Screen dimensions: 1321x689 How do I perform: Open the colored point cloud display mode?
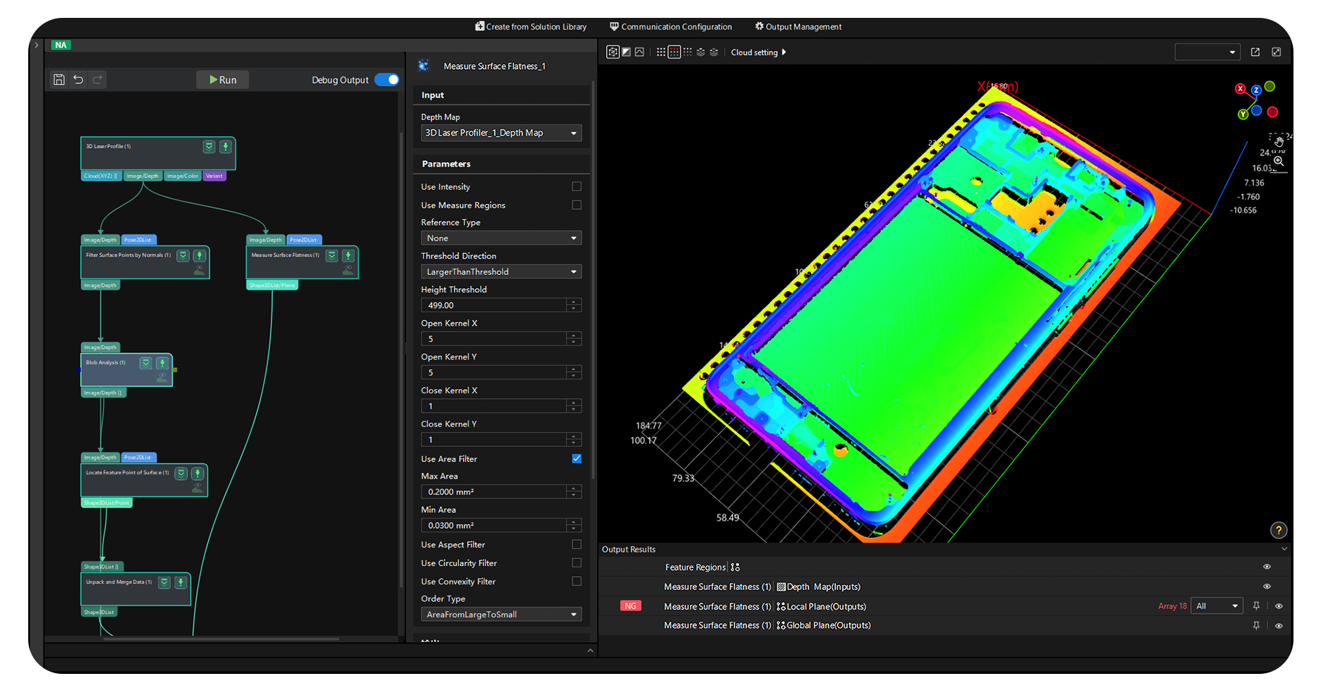pyautogui.click(x=674, y=52)
